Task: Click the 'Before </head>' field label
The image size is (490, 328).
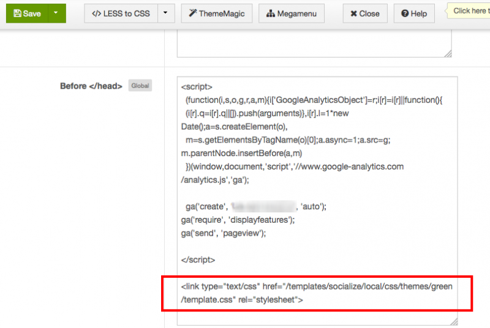Action: (91, 86)
